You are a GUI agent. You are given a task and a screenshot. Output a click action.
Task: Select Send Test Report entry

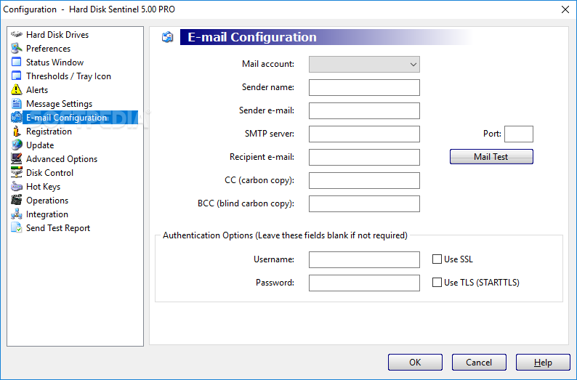pyautogui.click(x=58, y=227)
